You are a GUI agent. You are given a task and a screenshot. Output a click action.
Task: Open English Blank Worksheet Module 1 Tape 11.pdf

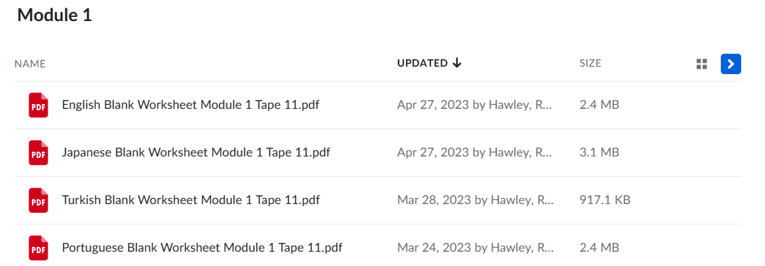click(191, 105)
